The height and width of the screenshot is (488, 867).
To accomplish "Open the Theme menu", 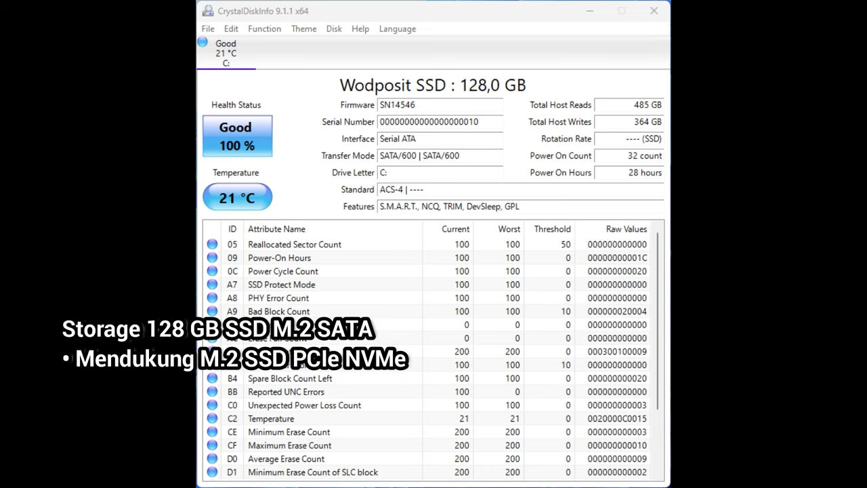I will point(303,28).
